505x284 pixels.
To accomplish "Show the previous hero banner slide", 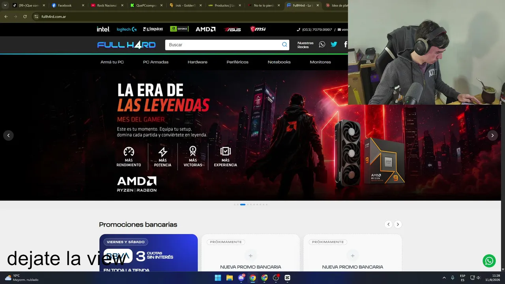I will 8,135.
